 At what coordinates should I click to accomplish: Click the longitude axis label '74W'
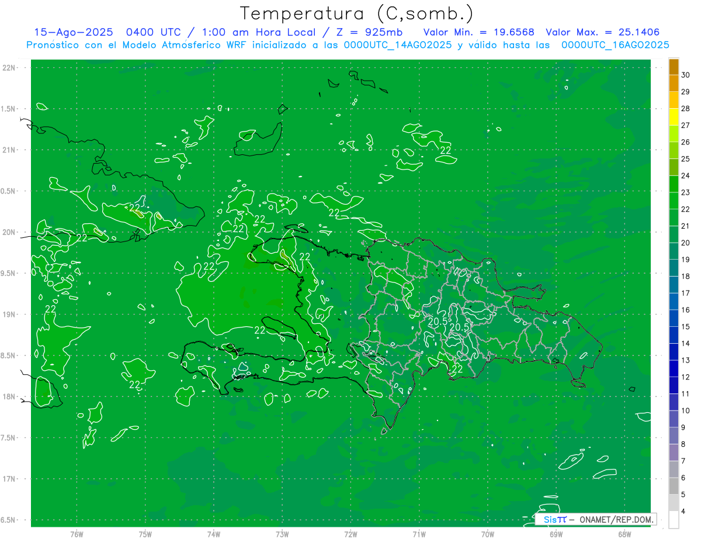(x=213, y=534)
